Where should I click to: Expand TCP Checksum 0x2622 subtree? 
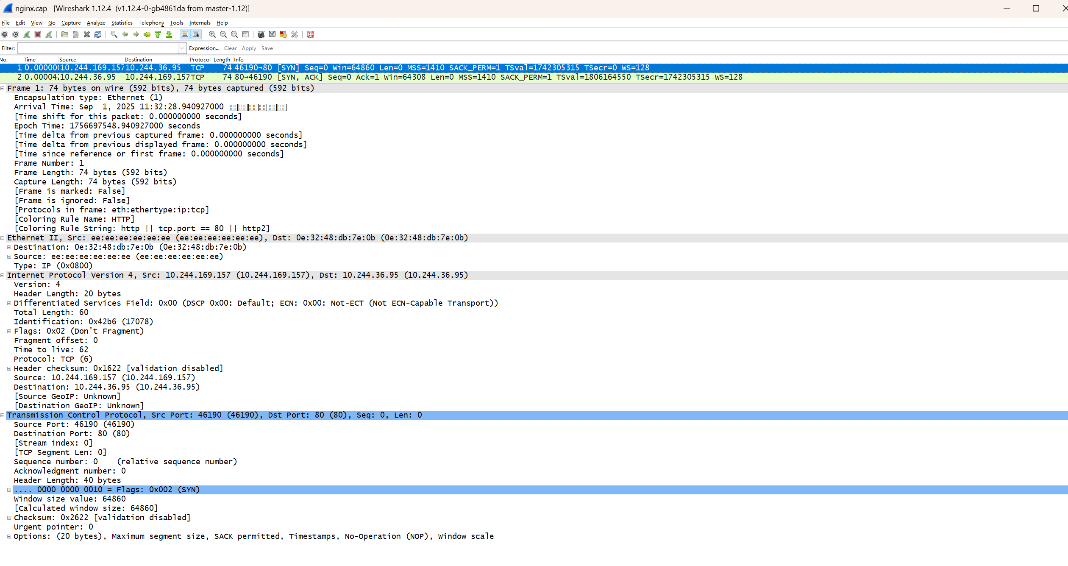[x=9, y=518]
